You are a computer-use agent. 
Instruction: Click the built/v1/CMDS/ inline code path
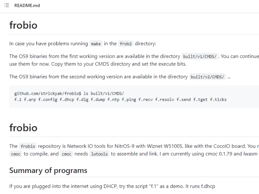click(200, 56)
